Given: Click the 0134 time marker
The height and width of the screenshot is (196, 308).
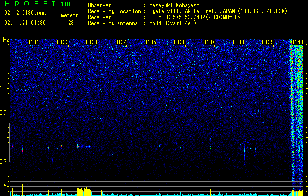Looking at the screenshot, I should tap(121, 42).
